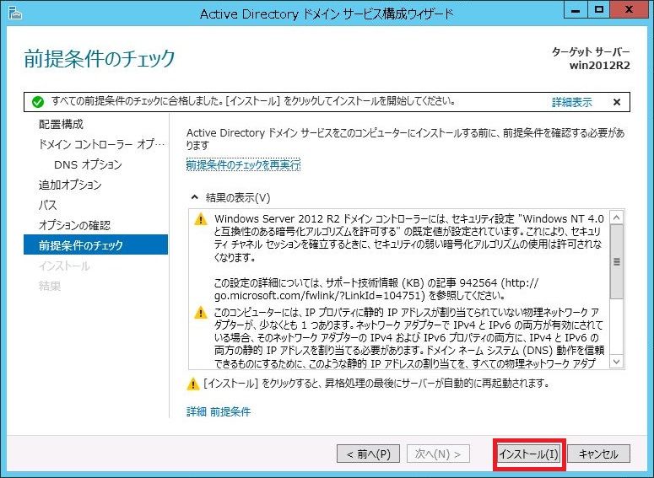Select the パス step
The width and height of the screenshot is (654, 478).
(x=47, y=205)
